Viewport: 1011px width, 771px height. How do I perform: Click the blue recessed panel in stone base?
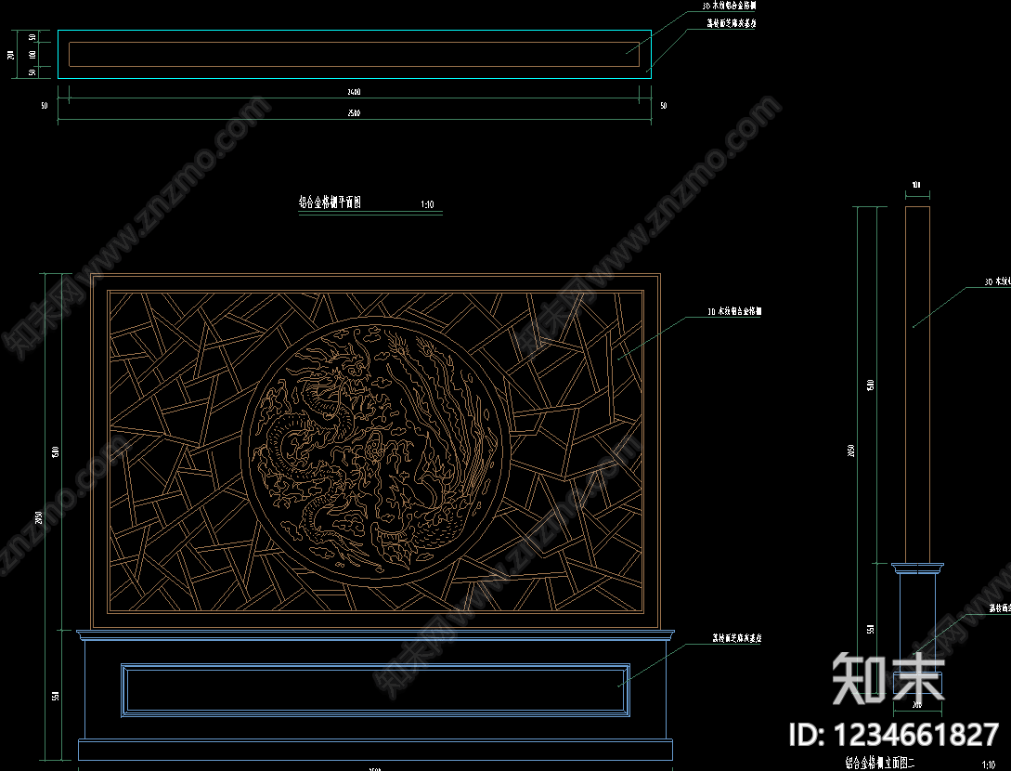coord(376,689)
